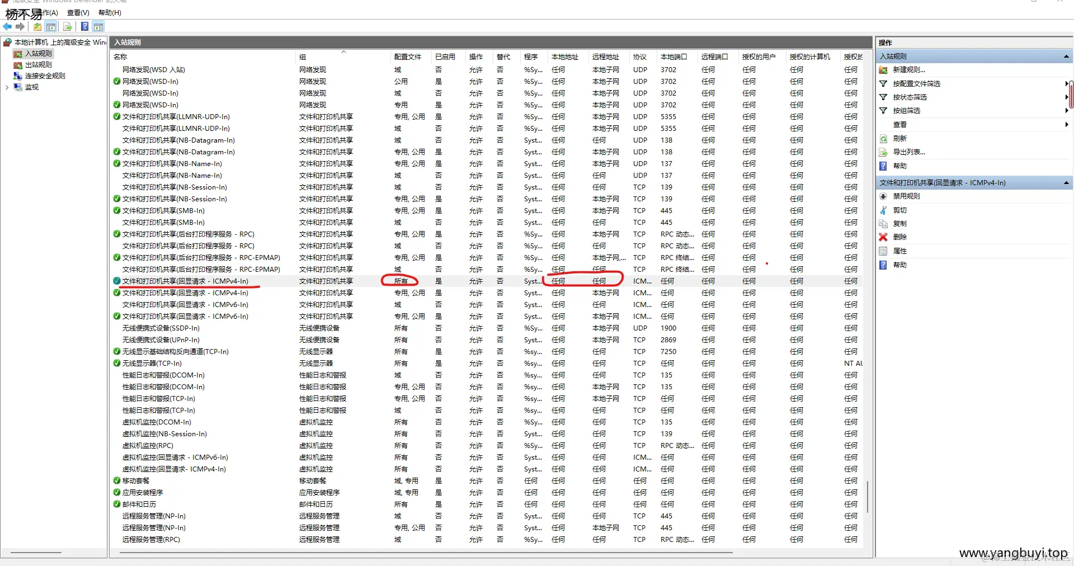The image size is (1074, 566).
Task: Click the Up One Level folder icon
Action: [37, 26]
